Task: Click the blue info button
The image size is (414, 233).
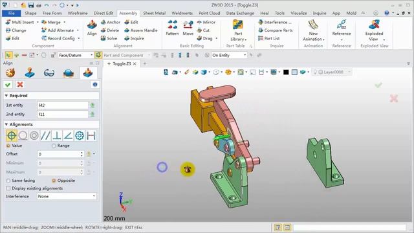Action: tap(95, 85)
